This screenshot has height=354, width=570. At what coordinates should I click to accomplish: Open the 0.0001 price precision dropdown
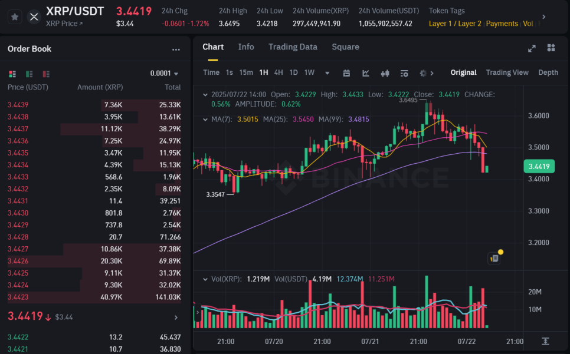click(x=164, y=74)
